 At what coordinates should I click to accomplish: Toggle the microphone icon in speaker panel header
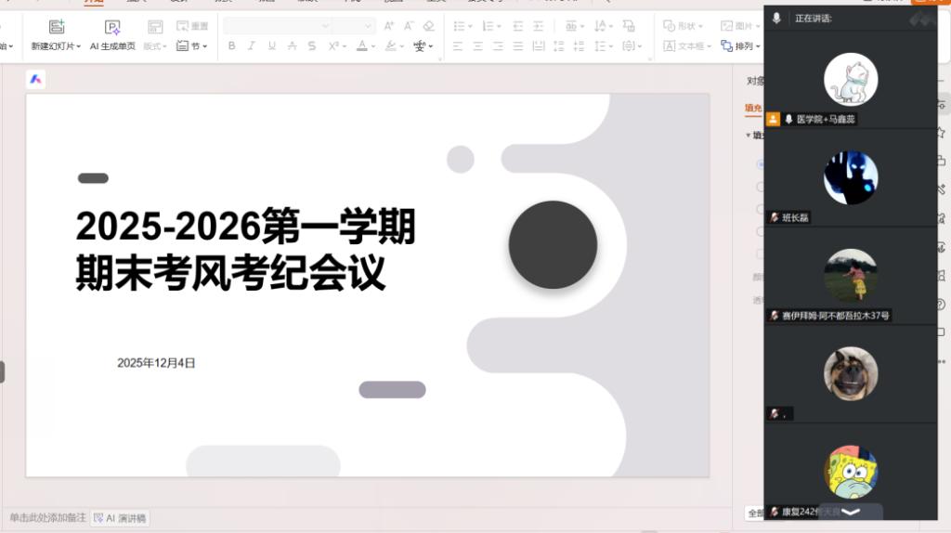776,19
